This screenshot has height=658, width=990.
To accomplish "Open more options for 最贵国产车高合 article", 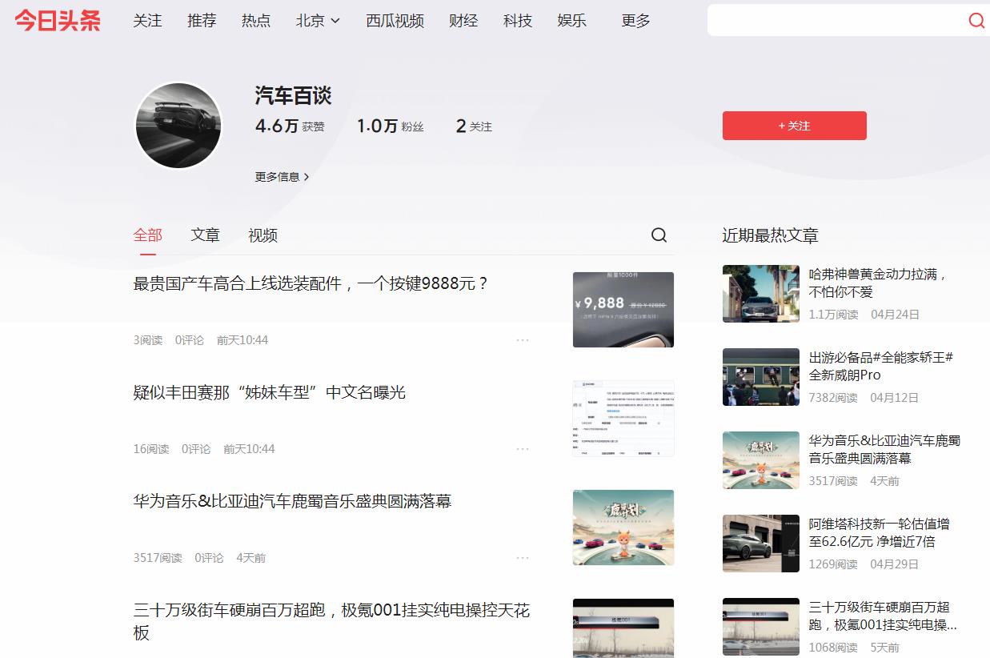I will click(523, 340).
